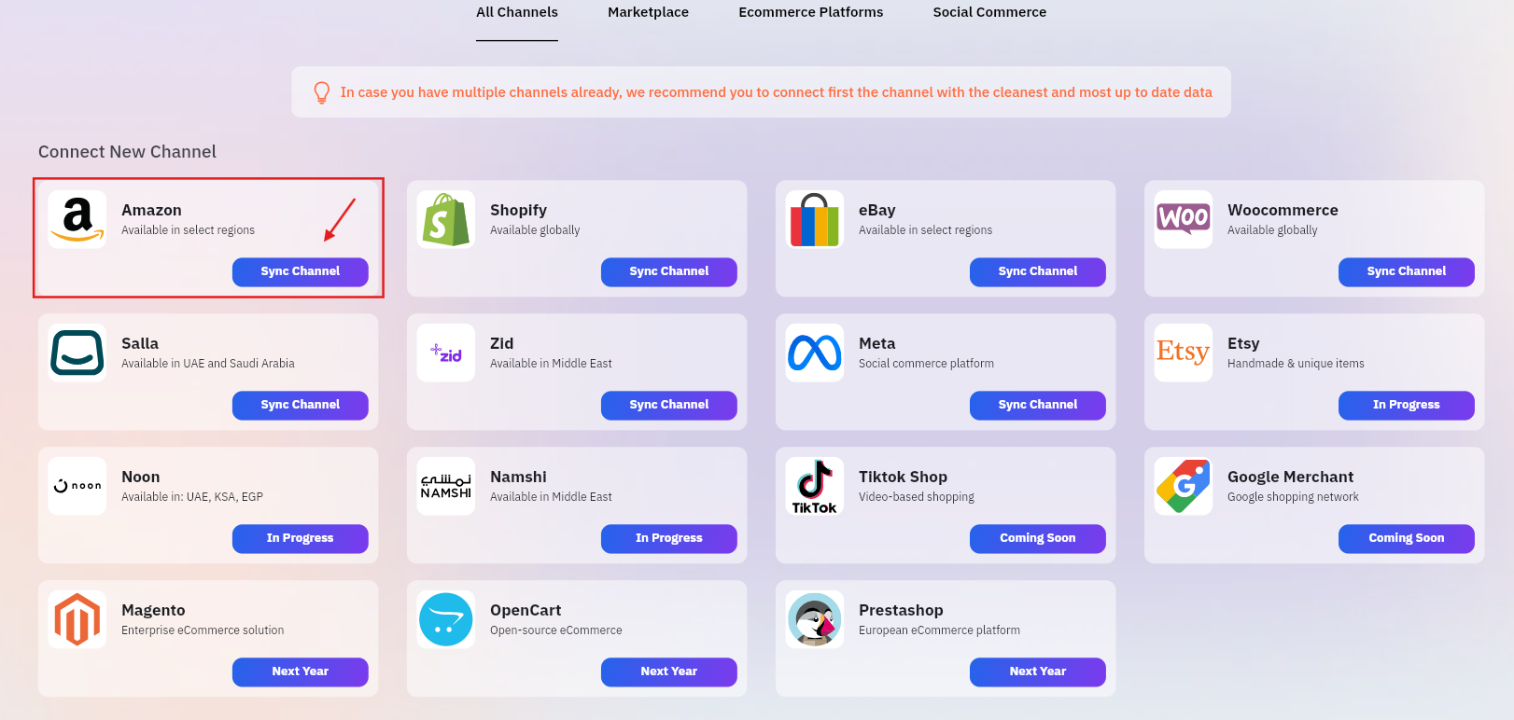1514x720 pixels.
Task: Select the Social Commerce tab
Action: (989, 12)
